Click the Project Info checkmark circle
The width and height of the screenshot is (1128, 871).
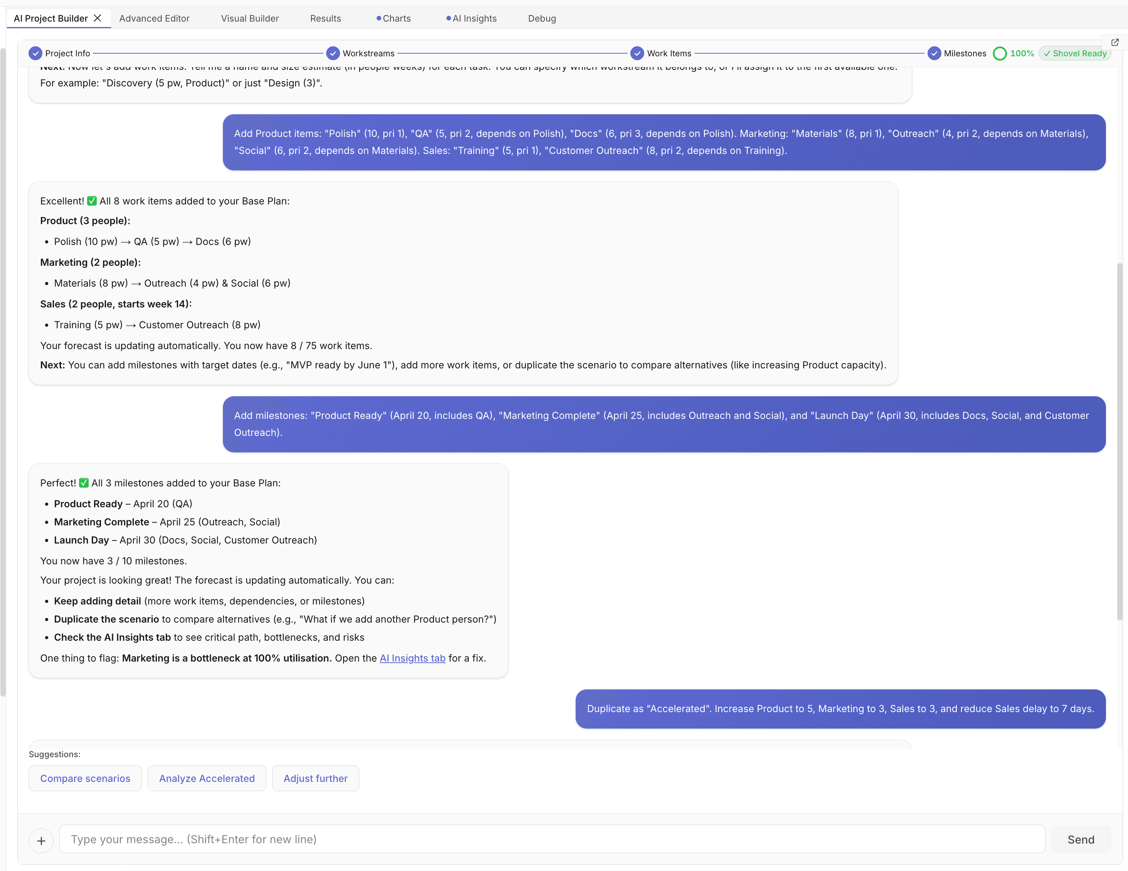point(35,53)
